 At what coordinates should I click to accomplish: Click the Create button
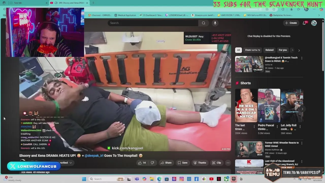291,23
